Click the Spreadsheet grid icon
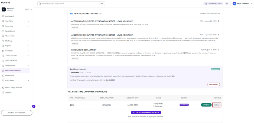 tap(3, 31)
